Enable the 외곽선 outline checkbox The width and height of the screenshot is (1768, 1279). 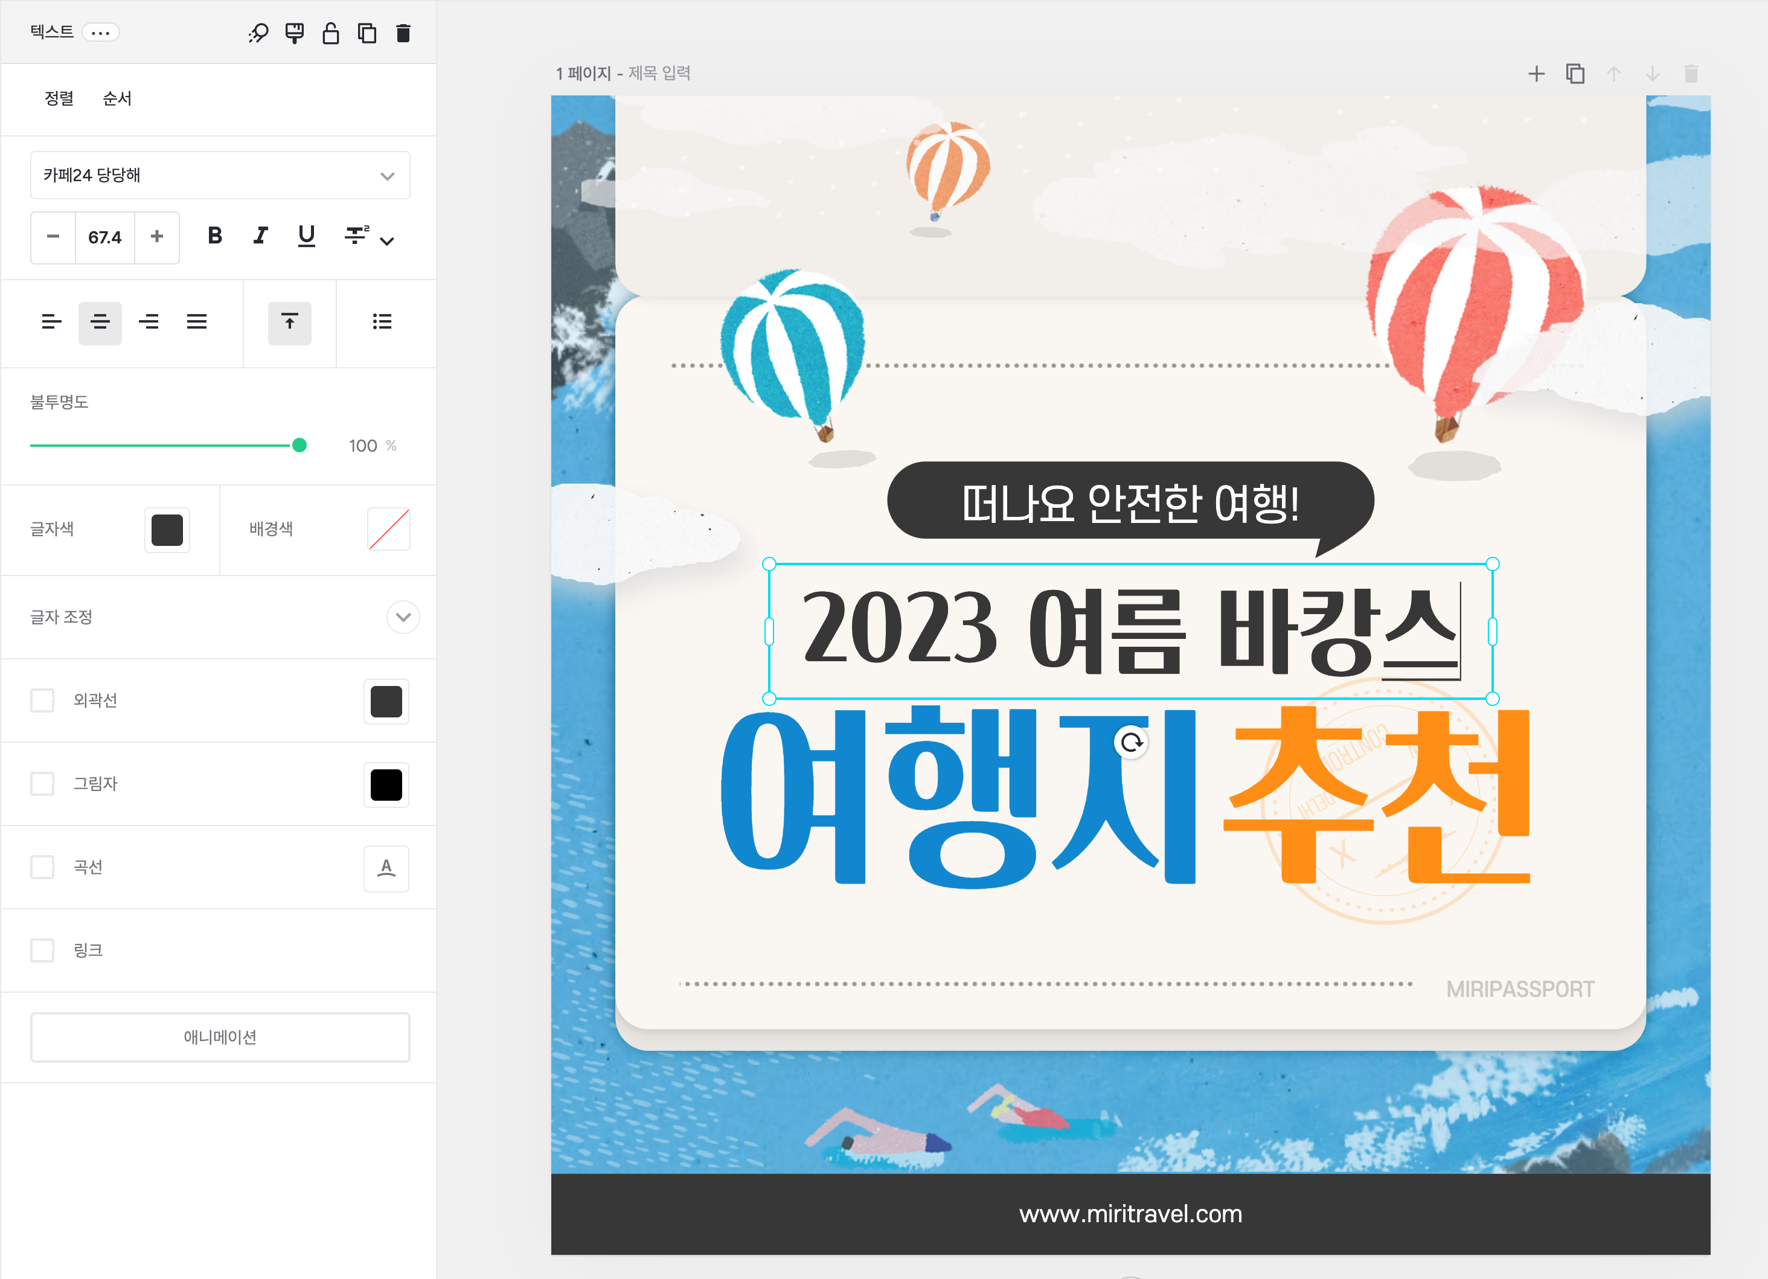click(42, 700)
